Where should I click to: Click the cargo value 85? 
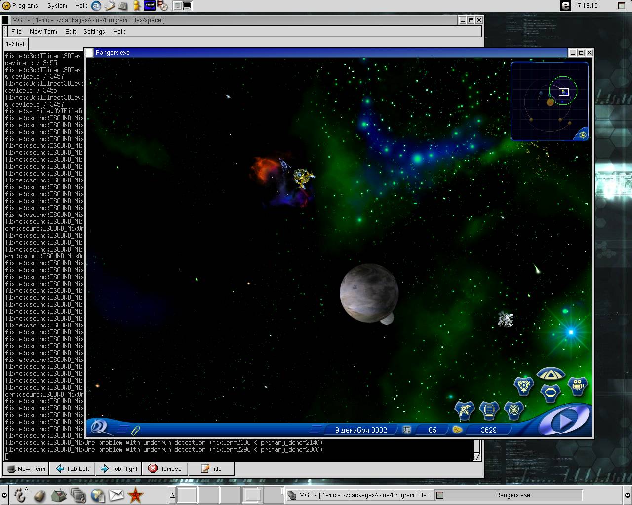433,430
